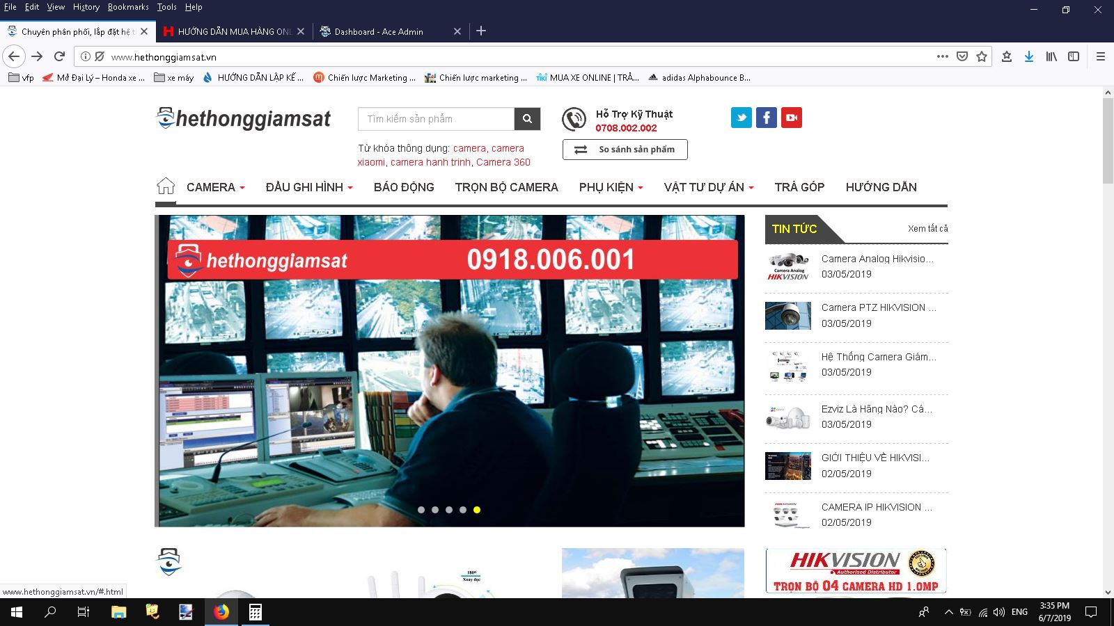Open TRẢ GÓP menu item
This screenshot has height=626, width=1114.
point(799,187)
